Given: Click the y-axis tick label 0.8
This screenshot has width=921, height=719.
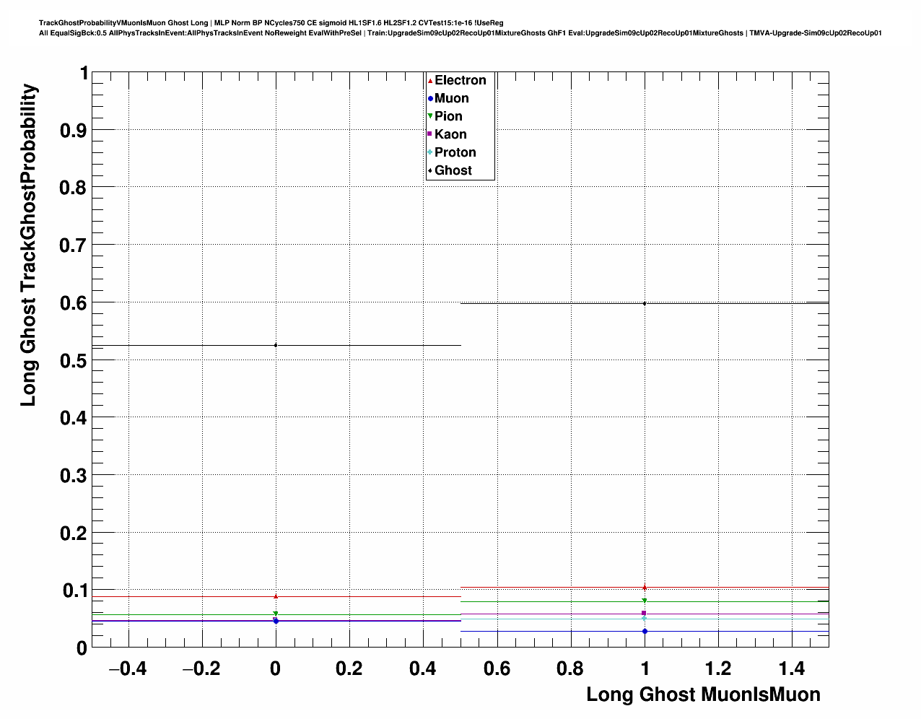Looking at the screenshot, I should [73, 188].
